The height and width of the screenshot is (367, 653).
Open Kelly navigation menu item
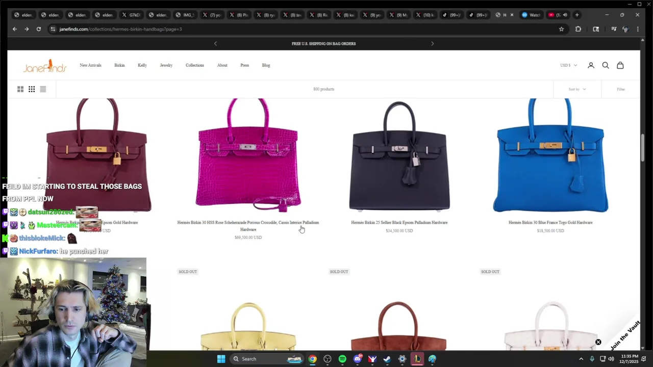point(142,65)
